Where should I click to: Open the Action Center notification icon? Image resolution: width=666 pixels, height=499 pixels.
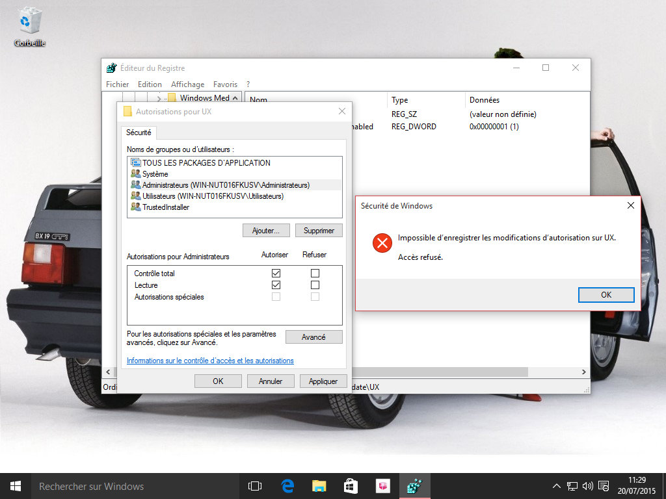(604, 486)
